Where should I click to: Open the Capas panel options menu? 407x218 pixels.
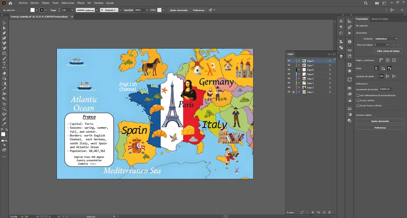point(334,54)
